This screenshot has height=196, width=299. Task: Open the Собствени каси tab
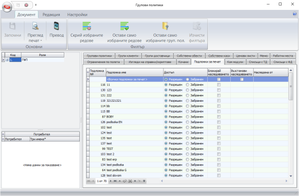tap(219, 56)
